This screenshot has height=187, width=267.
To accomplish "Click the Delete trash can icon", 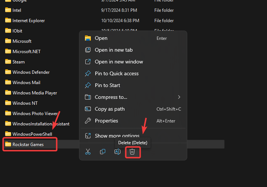I will [x=132, y=152].
